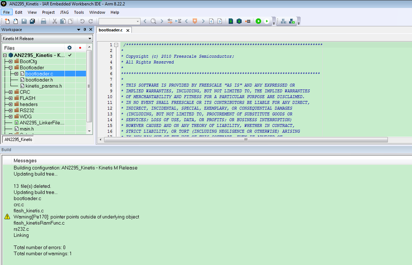Select kinetis_params.h in the file tree
This screenshot has height=265, width=412.
click(44, 86)
